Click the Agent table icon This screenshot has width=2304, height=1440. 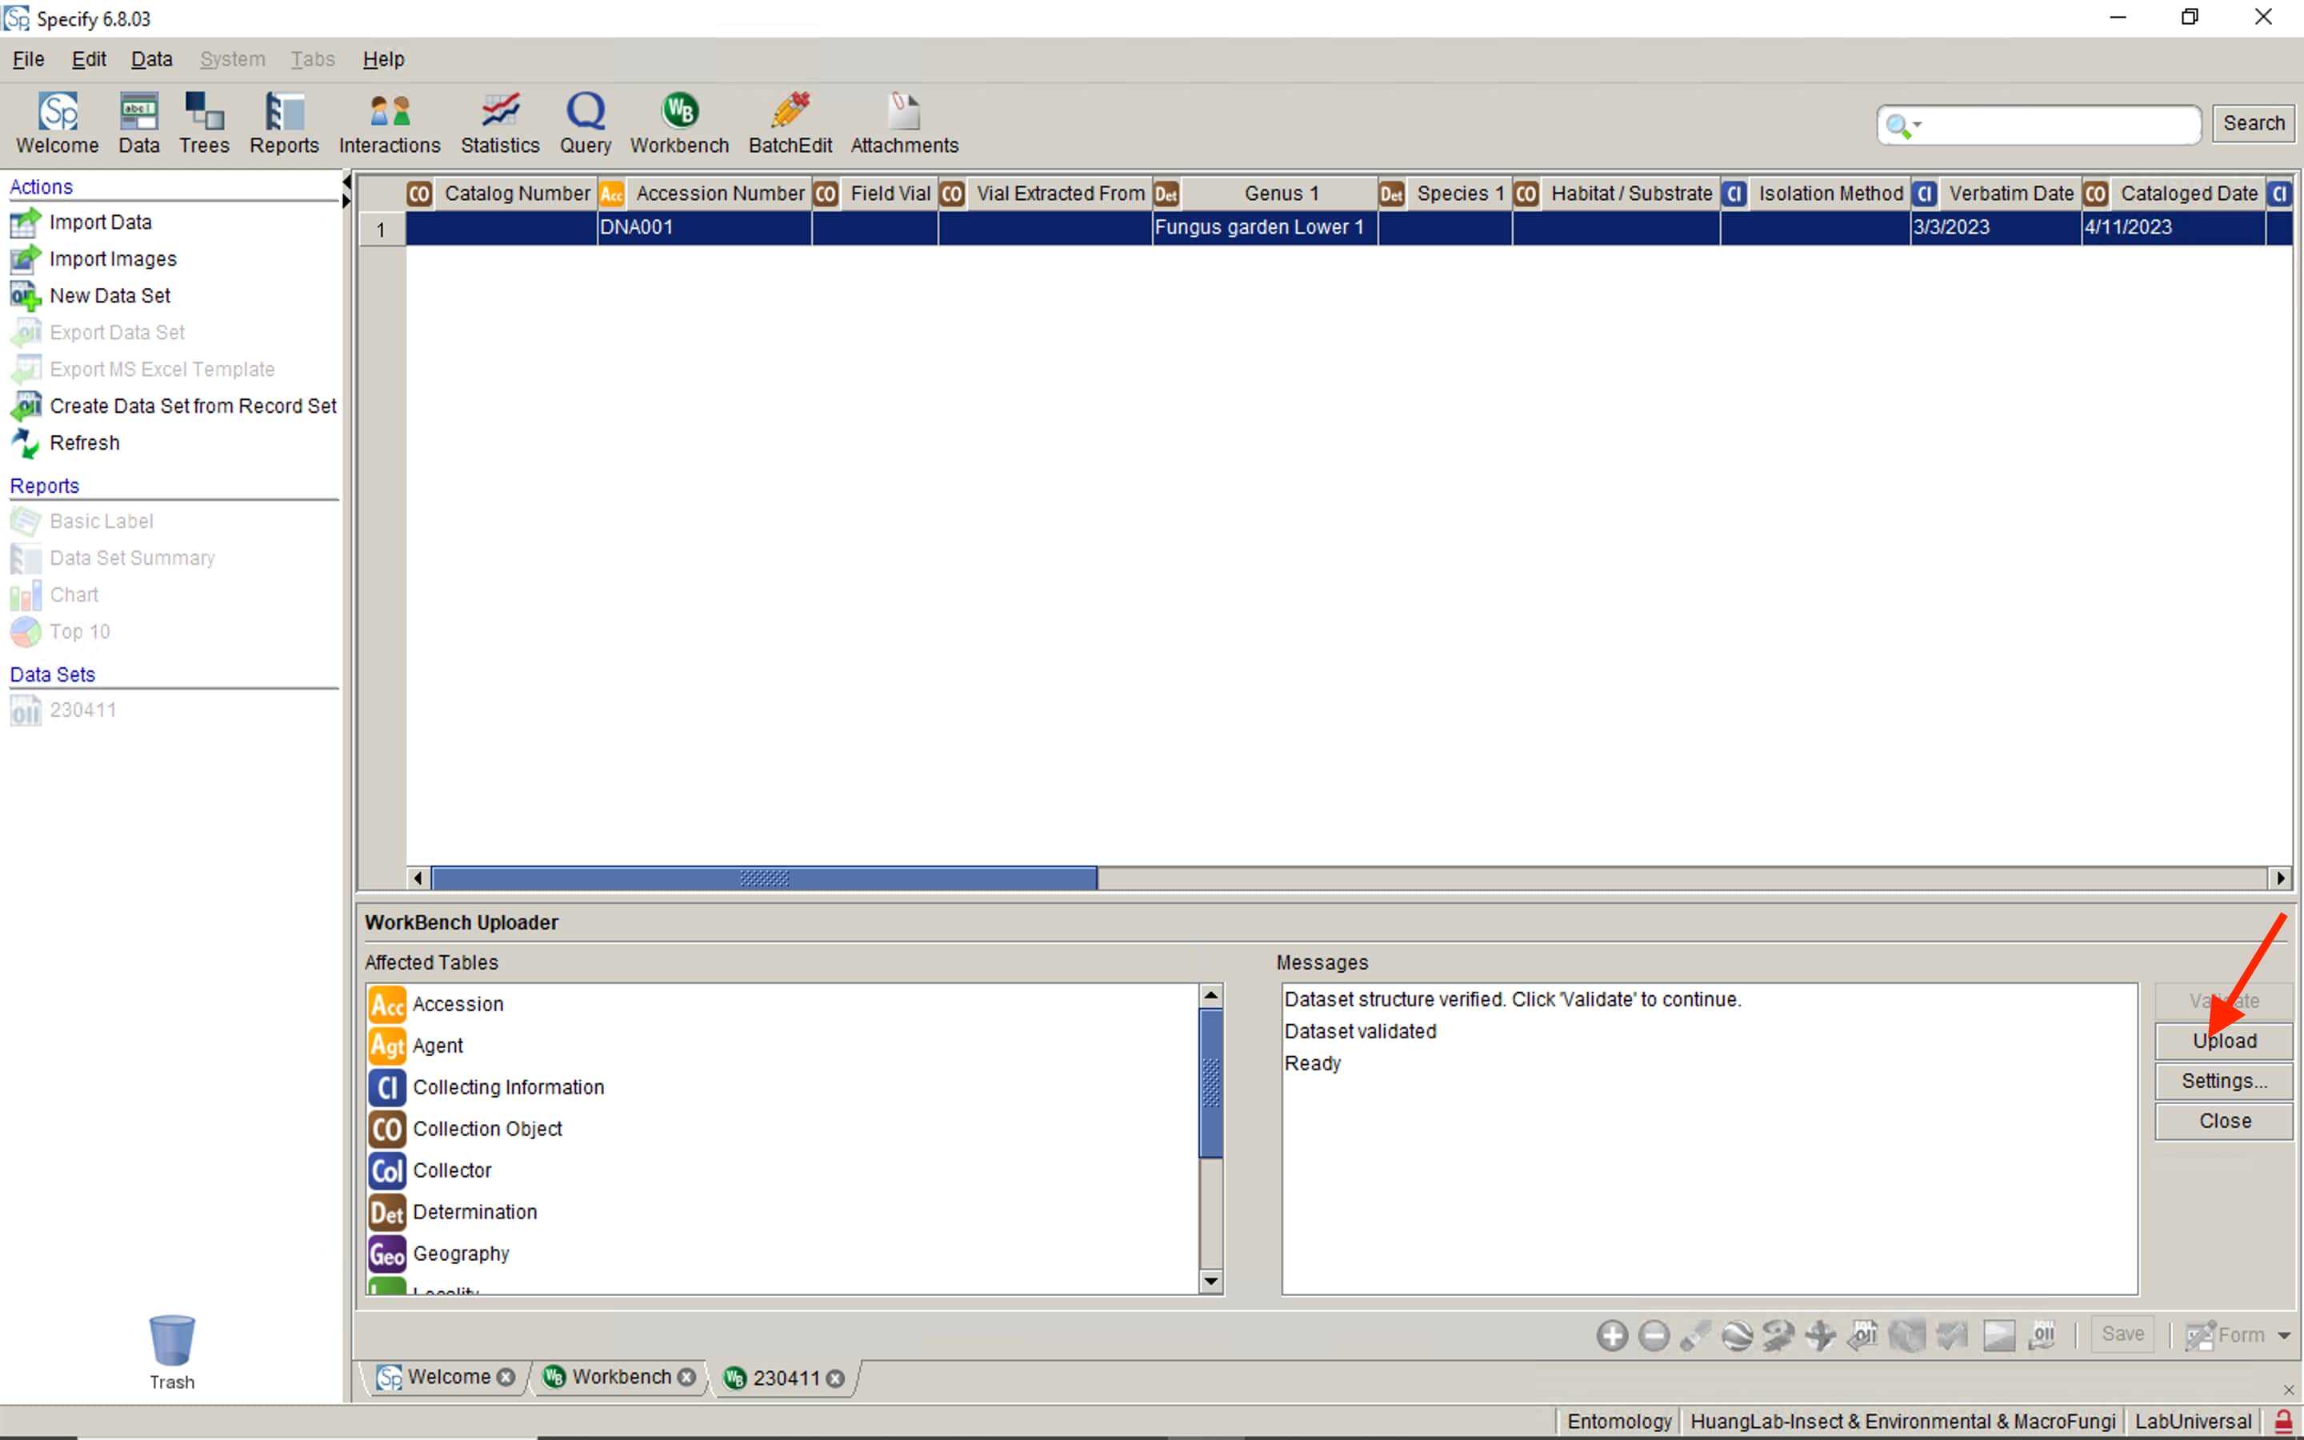(x=387, y=1046)
